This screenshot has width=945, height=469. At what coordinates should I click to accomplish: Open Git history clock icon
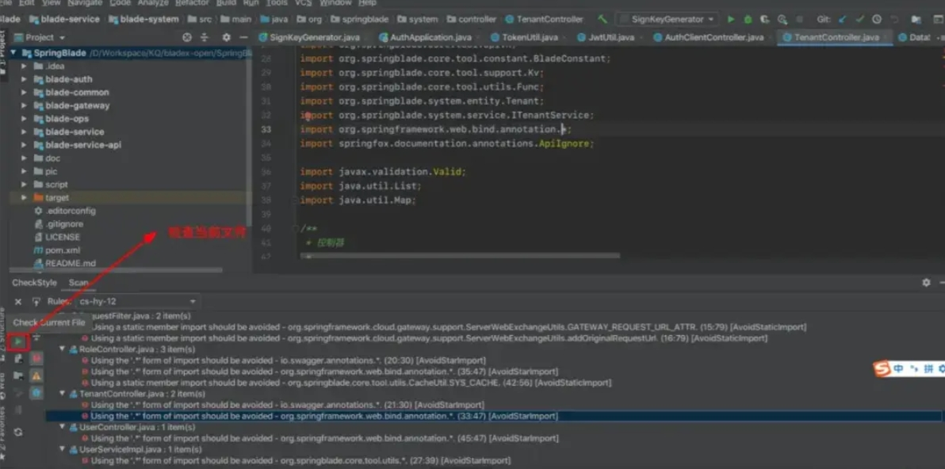point(877,19)
